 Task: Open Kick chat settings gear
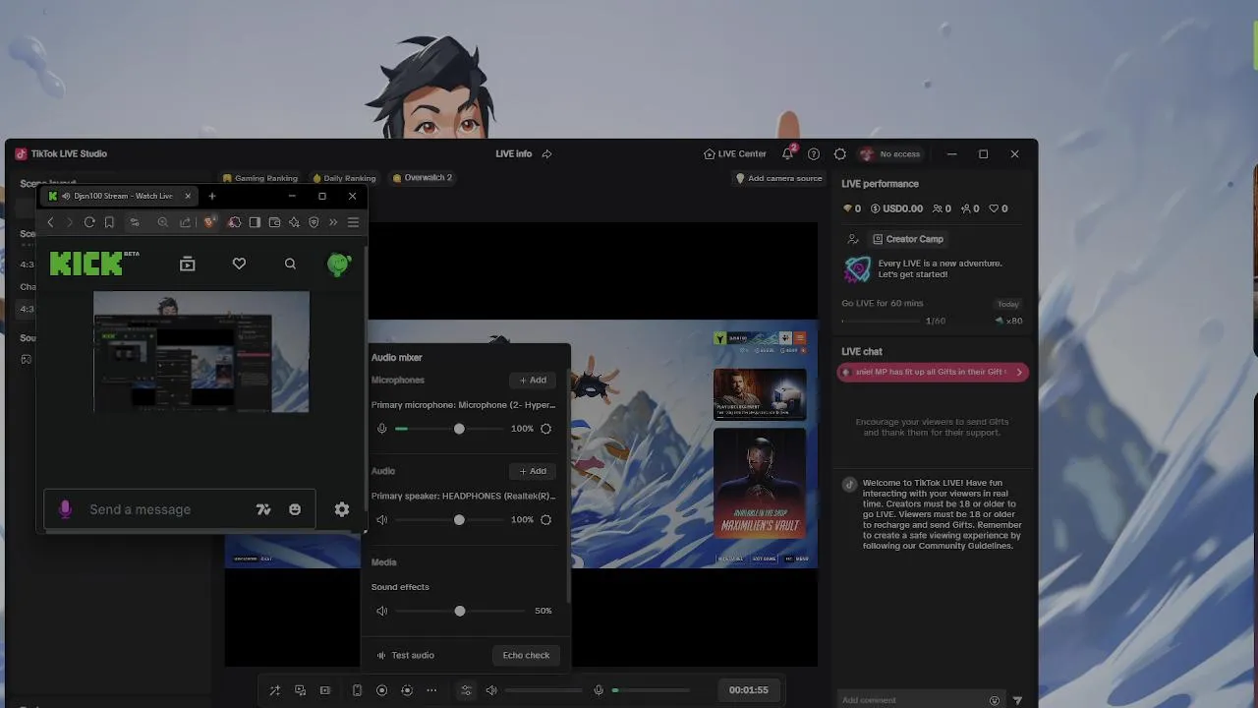[x=342, y=509]
